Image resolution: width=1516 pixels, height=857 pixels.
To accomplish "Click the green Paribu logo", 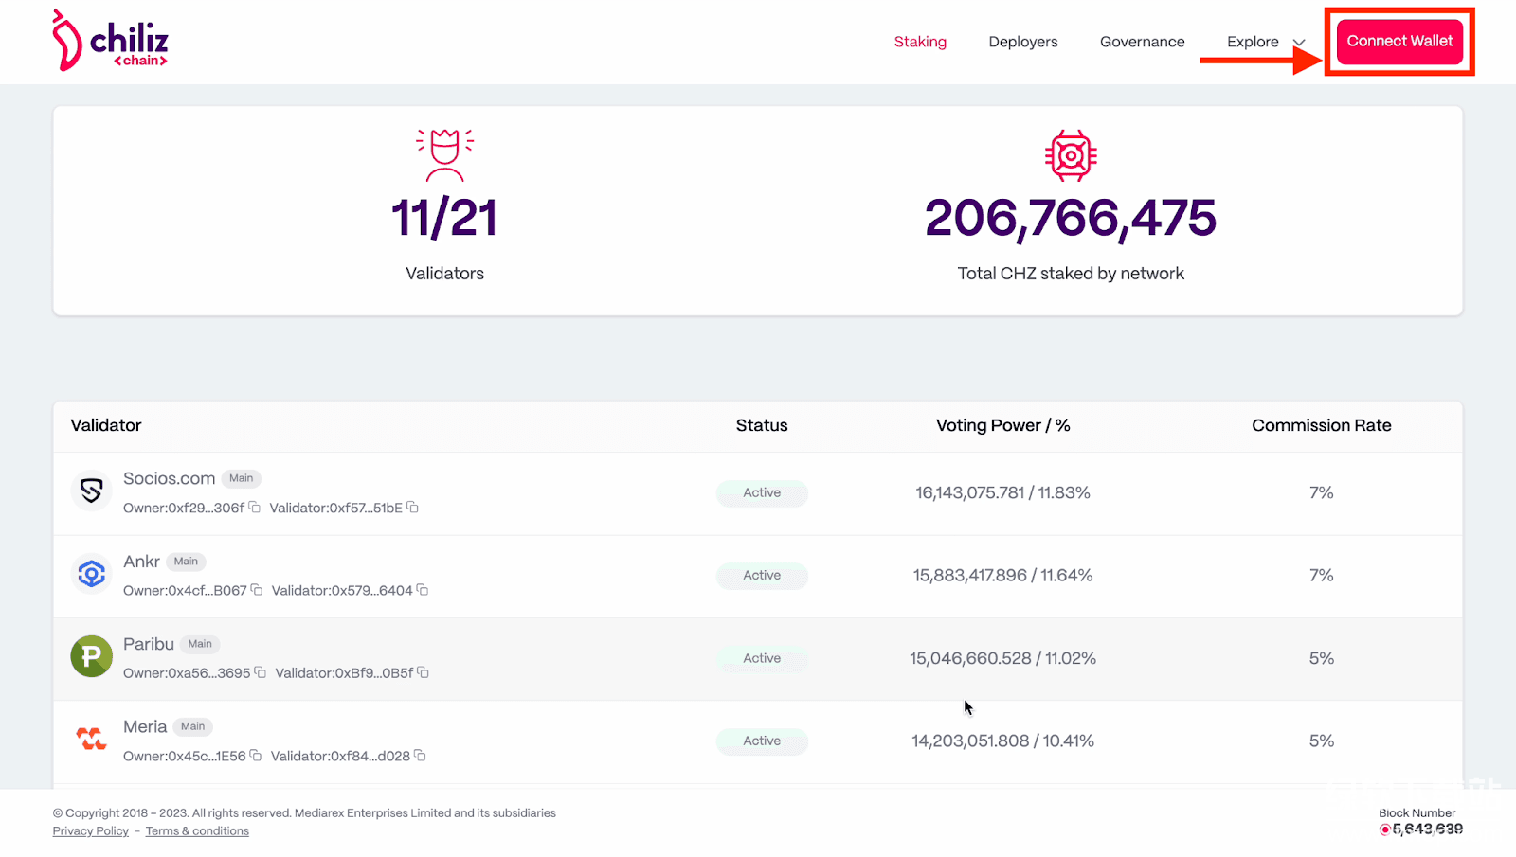I will (x=91, y=656).
